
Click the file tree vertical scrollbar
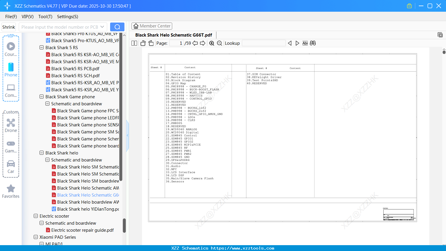click(121, 107)
